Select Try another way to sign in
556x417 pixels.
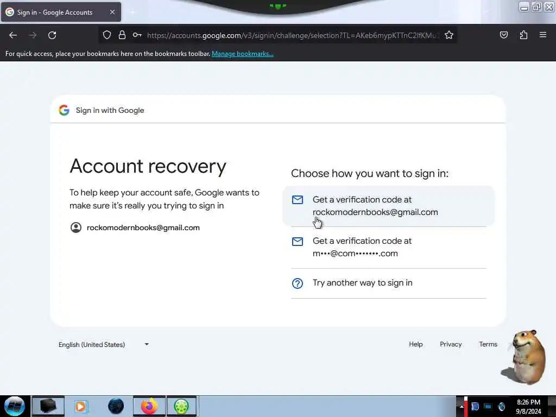[x=389, y=283]
